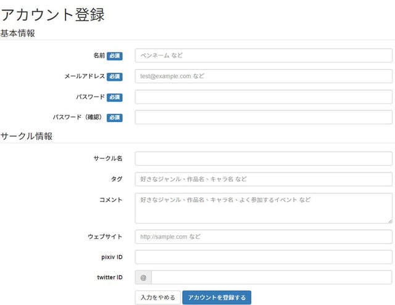Click the 必須 badge beside メールアドレス
395x305 pixels.
(115, 77)
